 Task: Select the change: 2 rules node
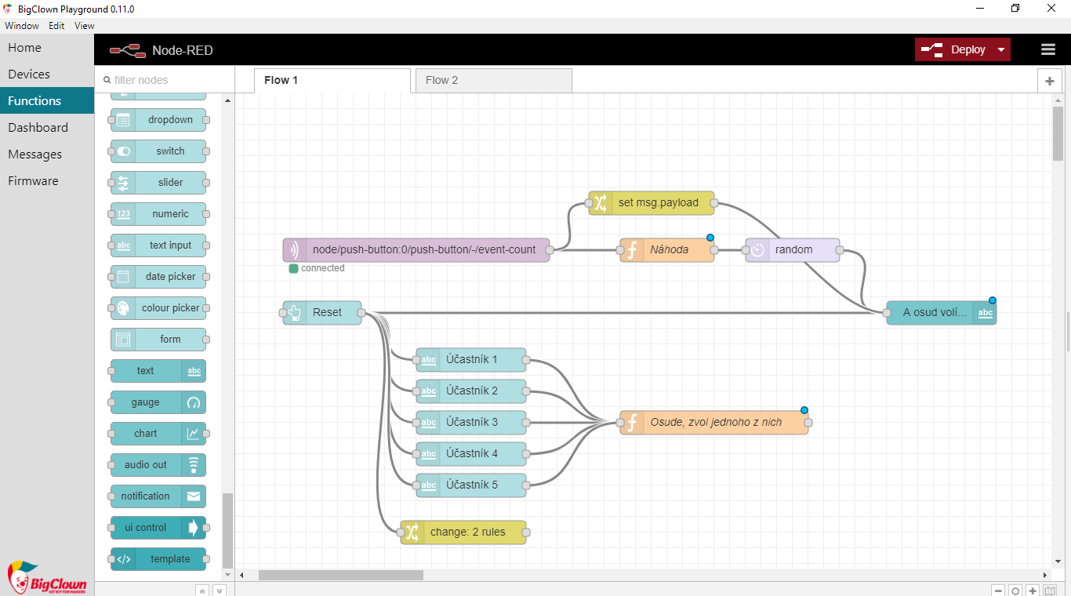(463, 532)
